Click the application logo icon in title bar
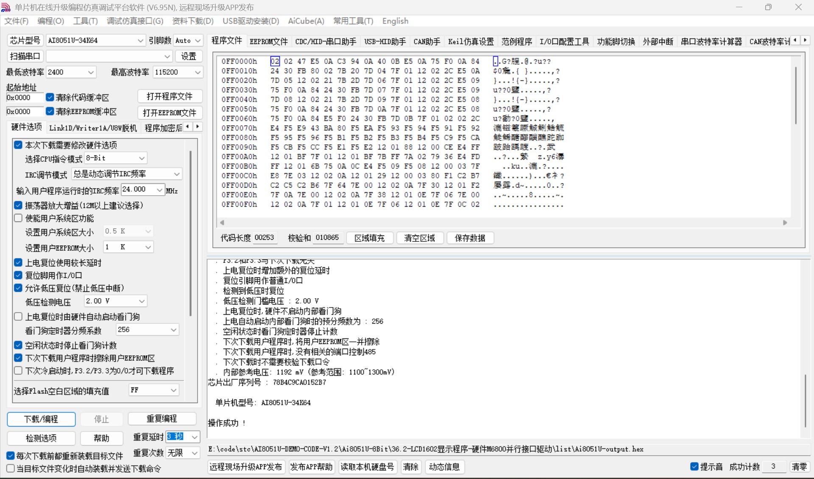This screenshot has height=479, width=814. pos(6,7)
